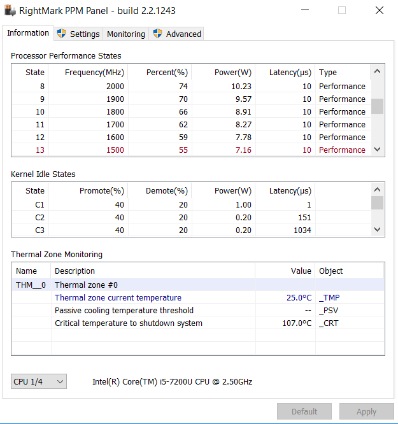Click down arrow of Performance States scrollbar
The height and width of the screenshot is (424, 398).
click(x=377, y=149)
